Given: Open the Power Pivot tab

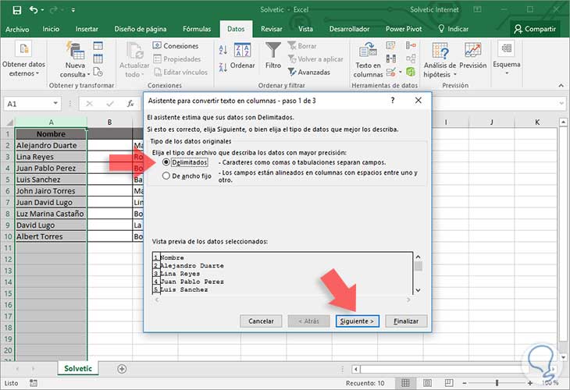Looking at the screenshot, I should [404, 29].
